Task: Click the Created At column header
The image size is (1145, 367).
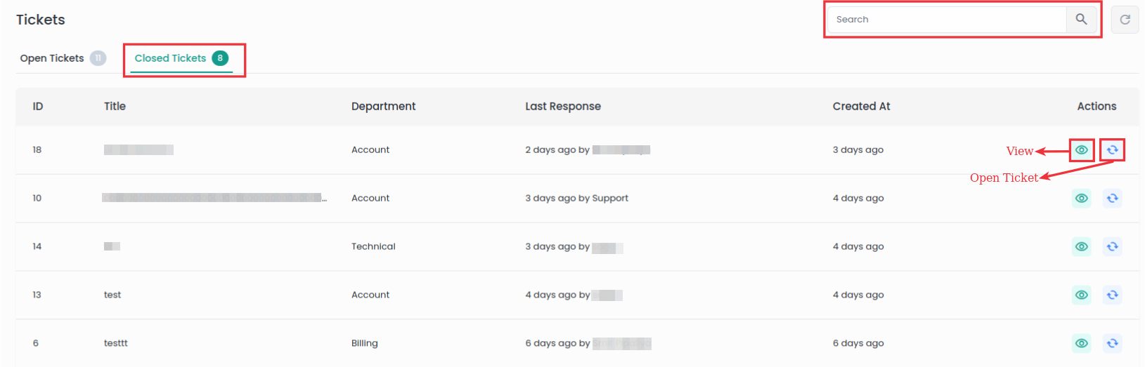Action: [861, 107]
